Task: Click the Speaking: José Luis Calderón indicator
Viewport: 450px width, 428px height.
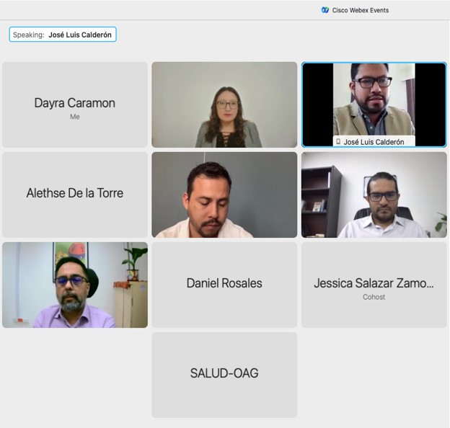Action: 63,35
